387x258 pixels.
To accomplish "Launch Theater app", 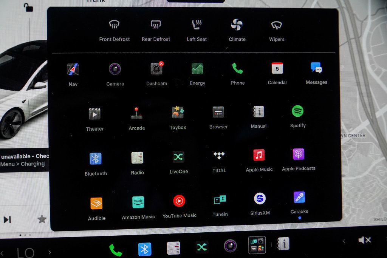I will point(95,119).
